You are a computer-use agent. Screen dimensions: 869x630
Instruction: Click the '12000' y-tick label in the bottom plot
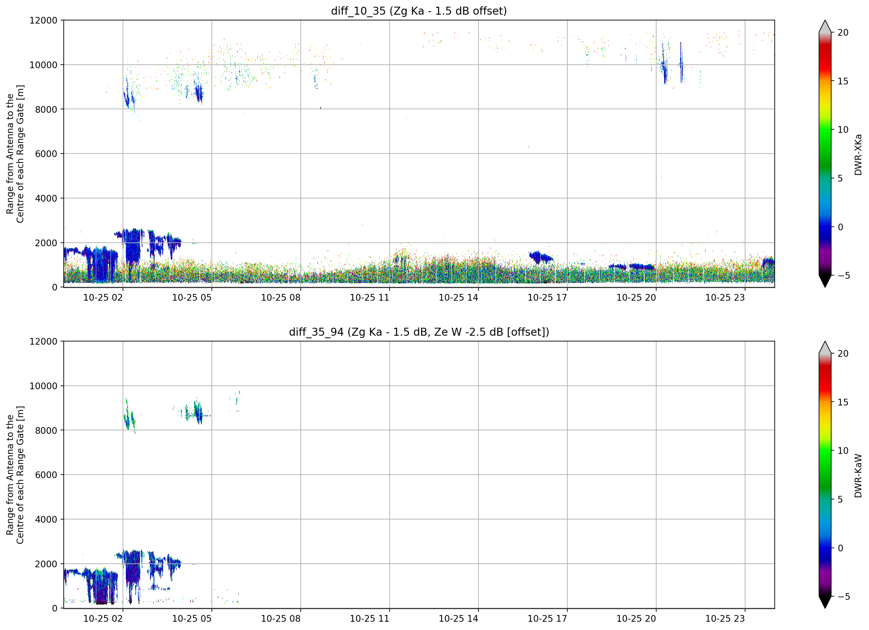(x=43, y=341)
